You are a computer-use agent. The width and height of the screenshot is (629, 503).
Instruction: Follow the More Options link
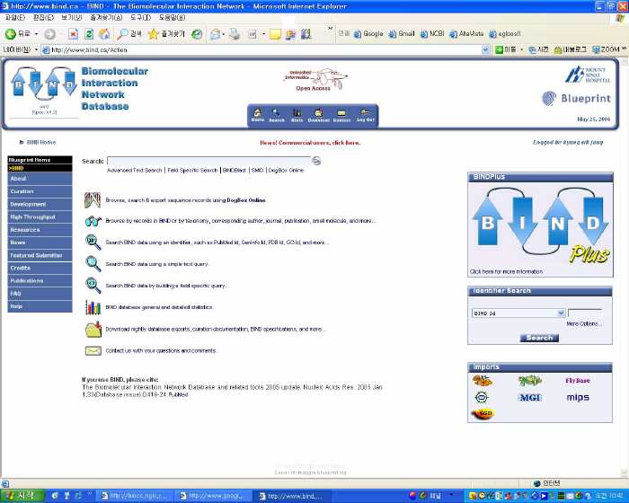(584, 323)
